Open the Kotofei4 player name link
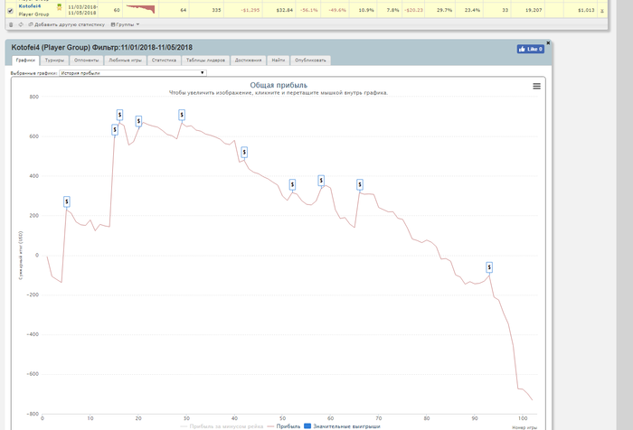Image resolution: width=633 pixels, height=430 pixels. point(30,6)
